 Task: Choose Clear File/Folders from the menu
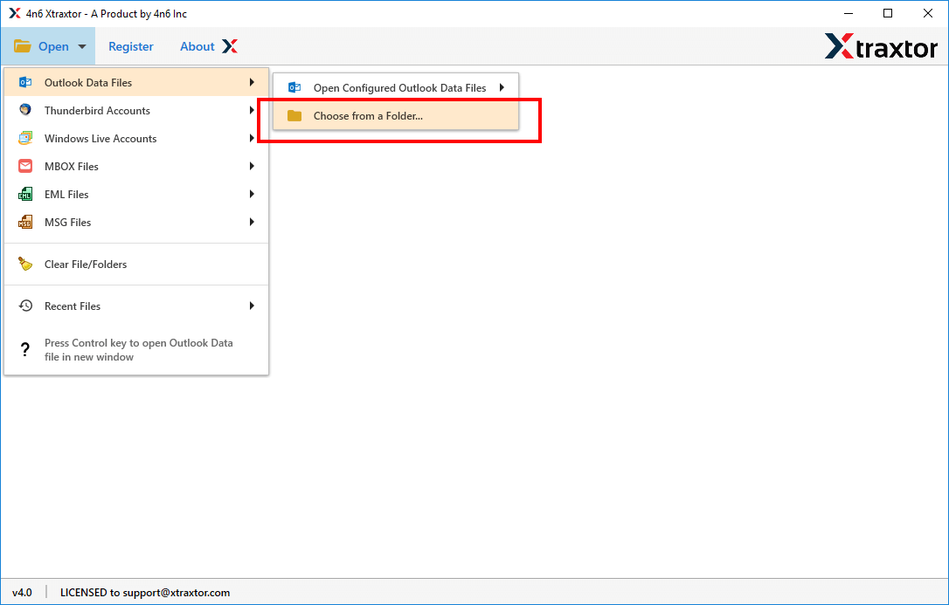[136, 265]
